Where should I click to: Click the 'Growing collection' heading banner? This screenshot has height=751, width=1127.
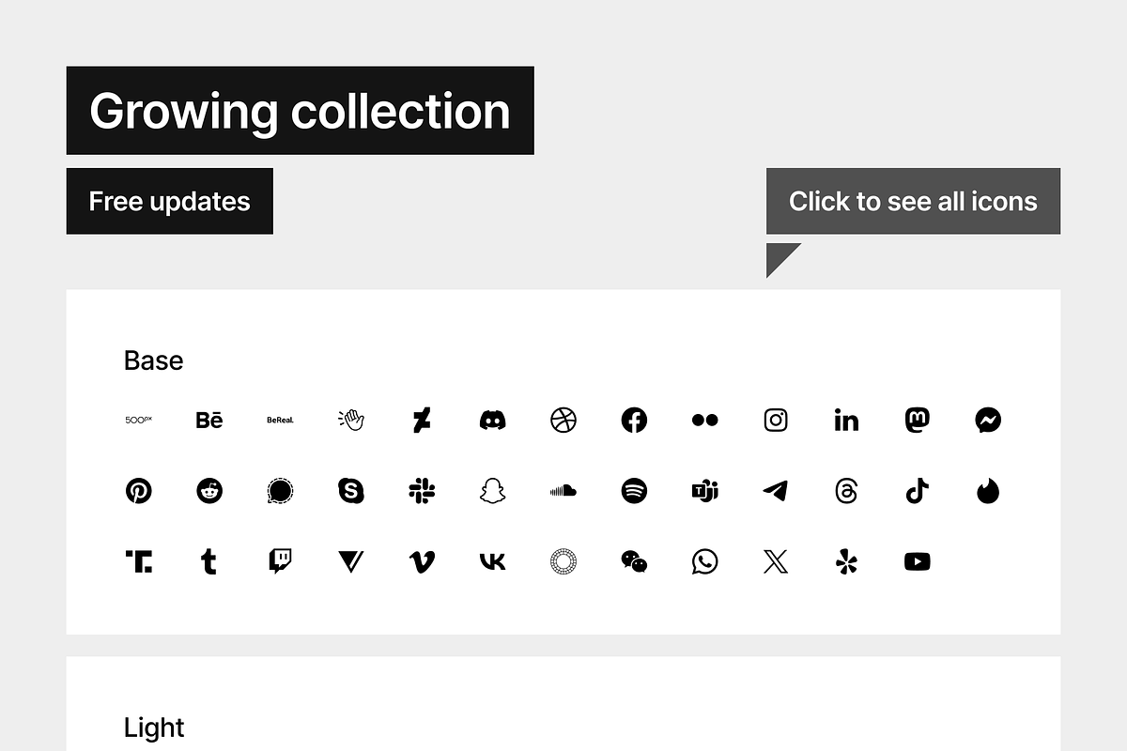coord(300,111)
